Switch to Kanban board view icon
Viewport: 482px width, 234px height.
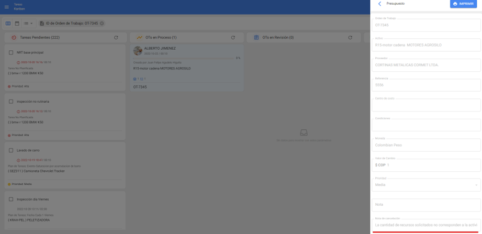8,24
